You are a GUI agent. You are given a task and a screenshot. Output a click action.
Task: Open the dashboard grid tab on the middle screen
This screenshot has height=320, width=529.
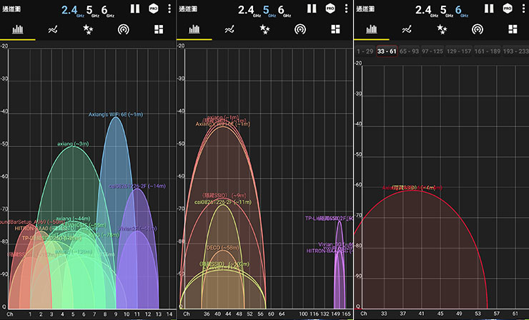coord(335,29)
